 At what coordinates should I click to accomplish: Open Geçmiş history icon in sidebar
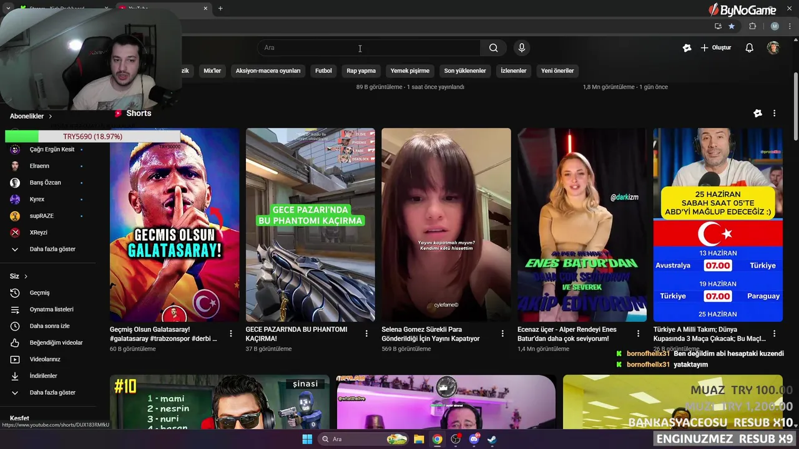pyautogui.click(x=15, y=292)
